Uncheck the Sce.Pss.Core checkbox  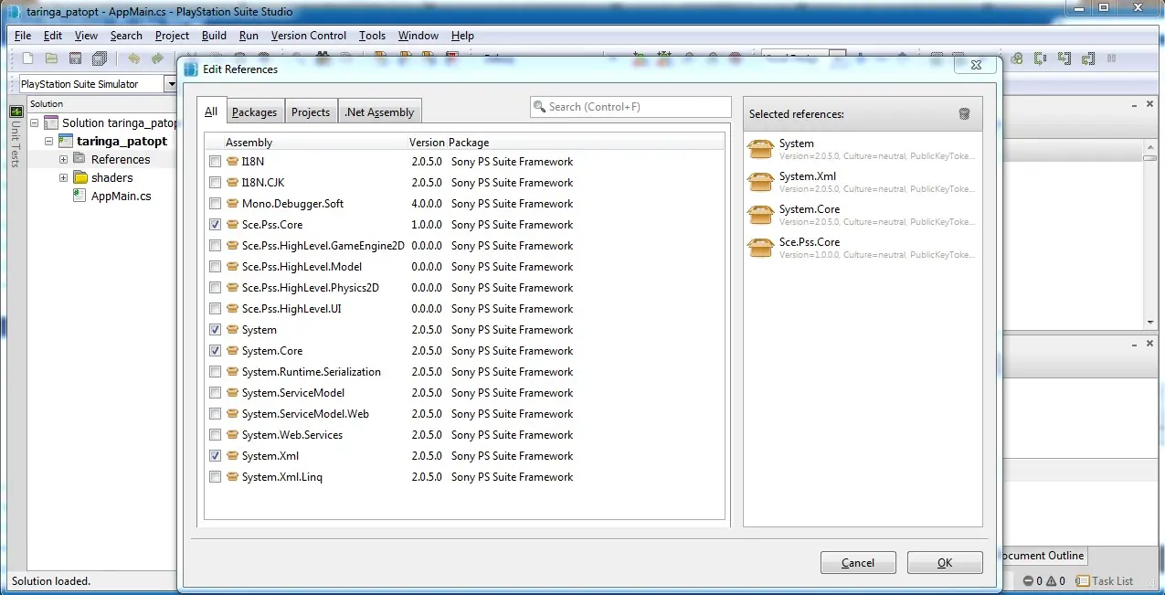click(215, 225)
